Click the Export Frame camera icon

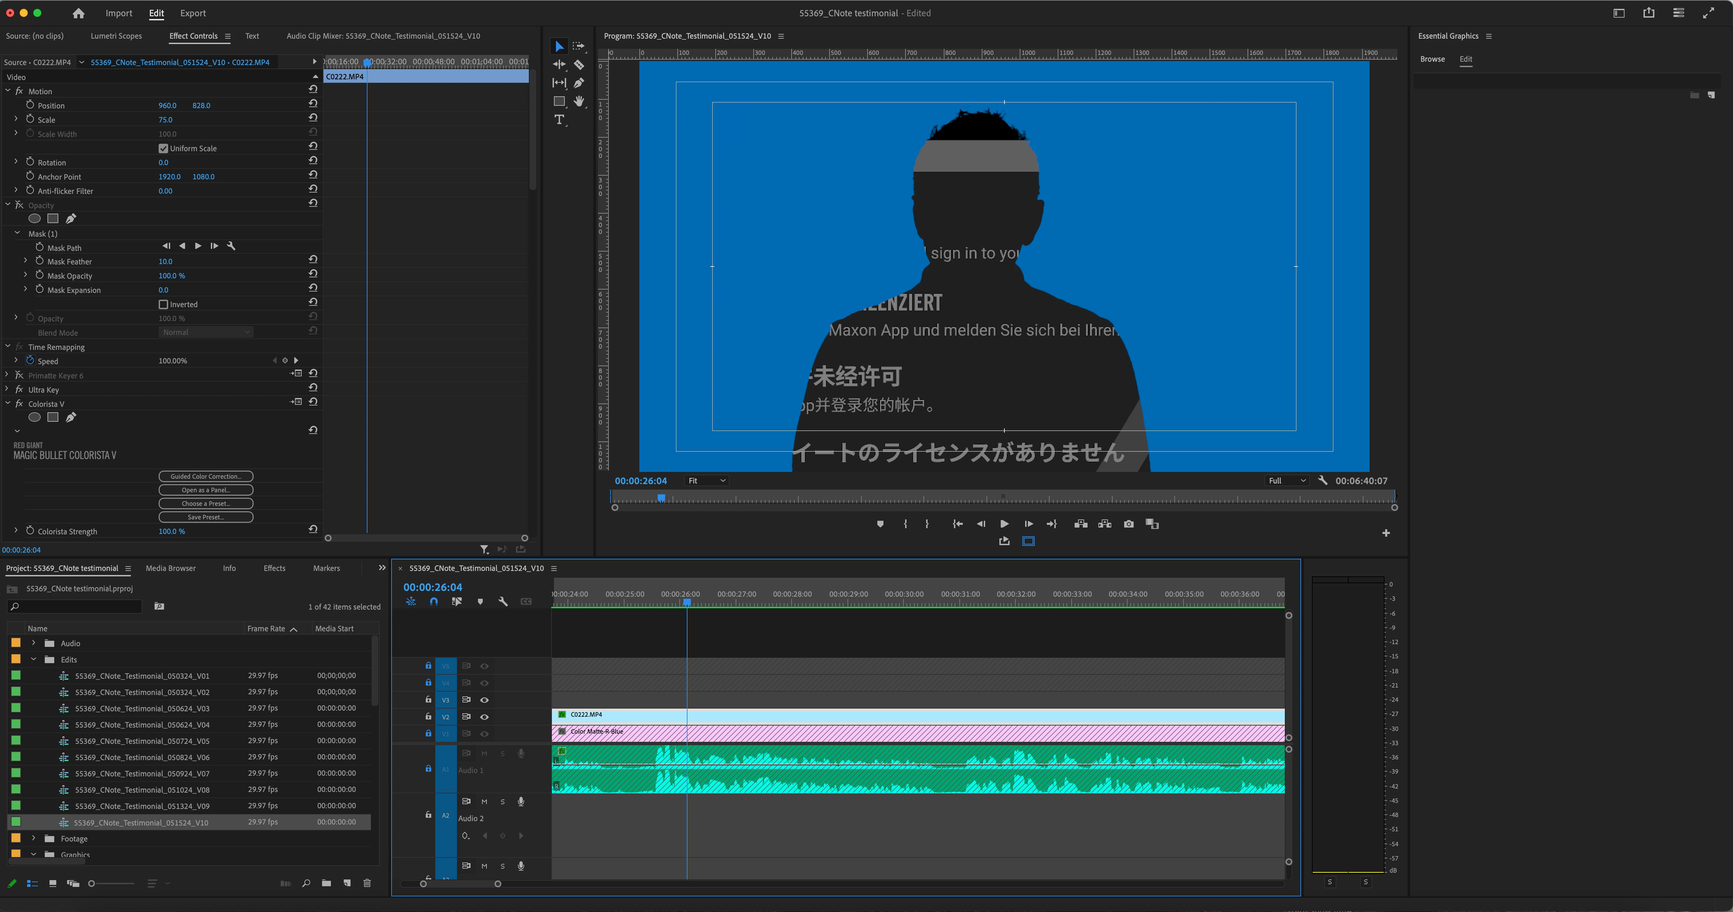tap(1128, 524)
